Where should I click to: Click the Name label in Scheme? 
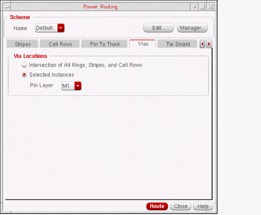[20, 28]
